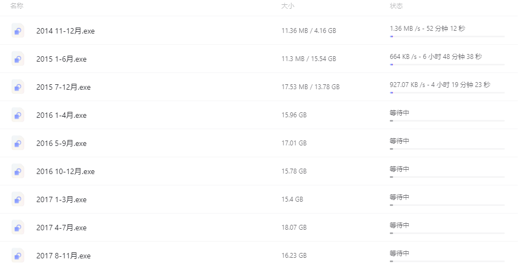
Task: Click the file icon for 2016 10-12月.exe
Action: (x=17, y=171)
